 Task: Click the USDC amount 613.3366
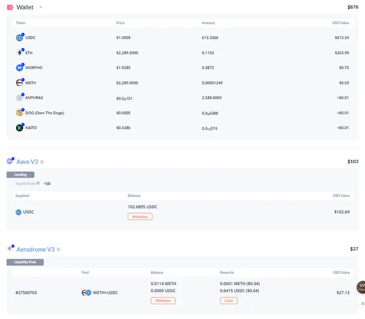(210, 37)
